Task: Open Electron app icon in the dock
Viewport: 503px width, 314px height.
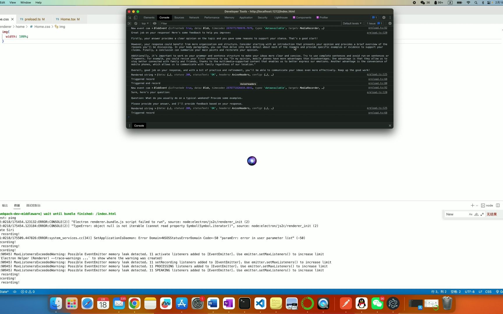Action: pyautogui.click(x=393, y=304)
